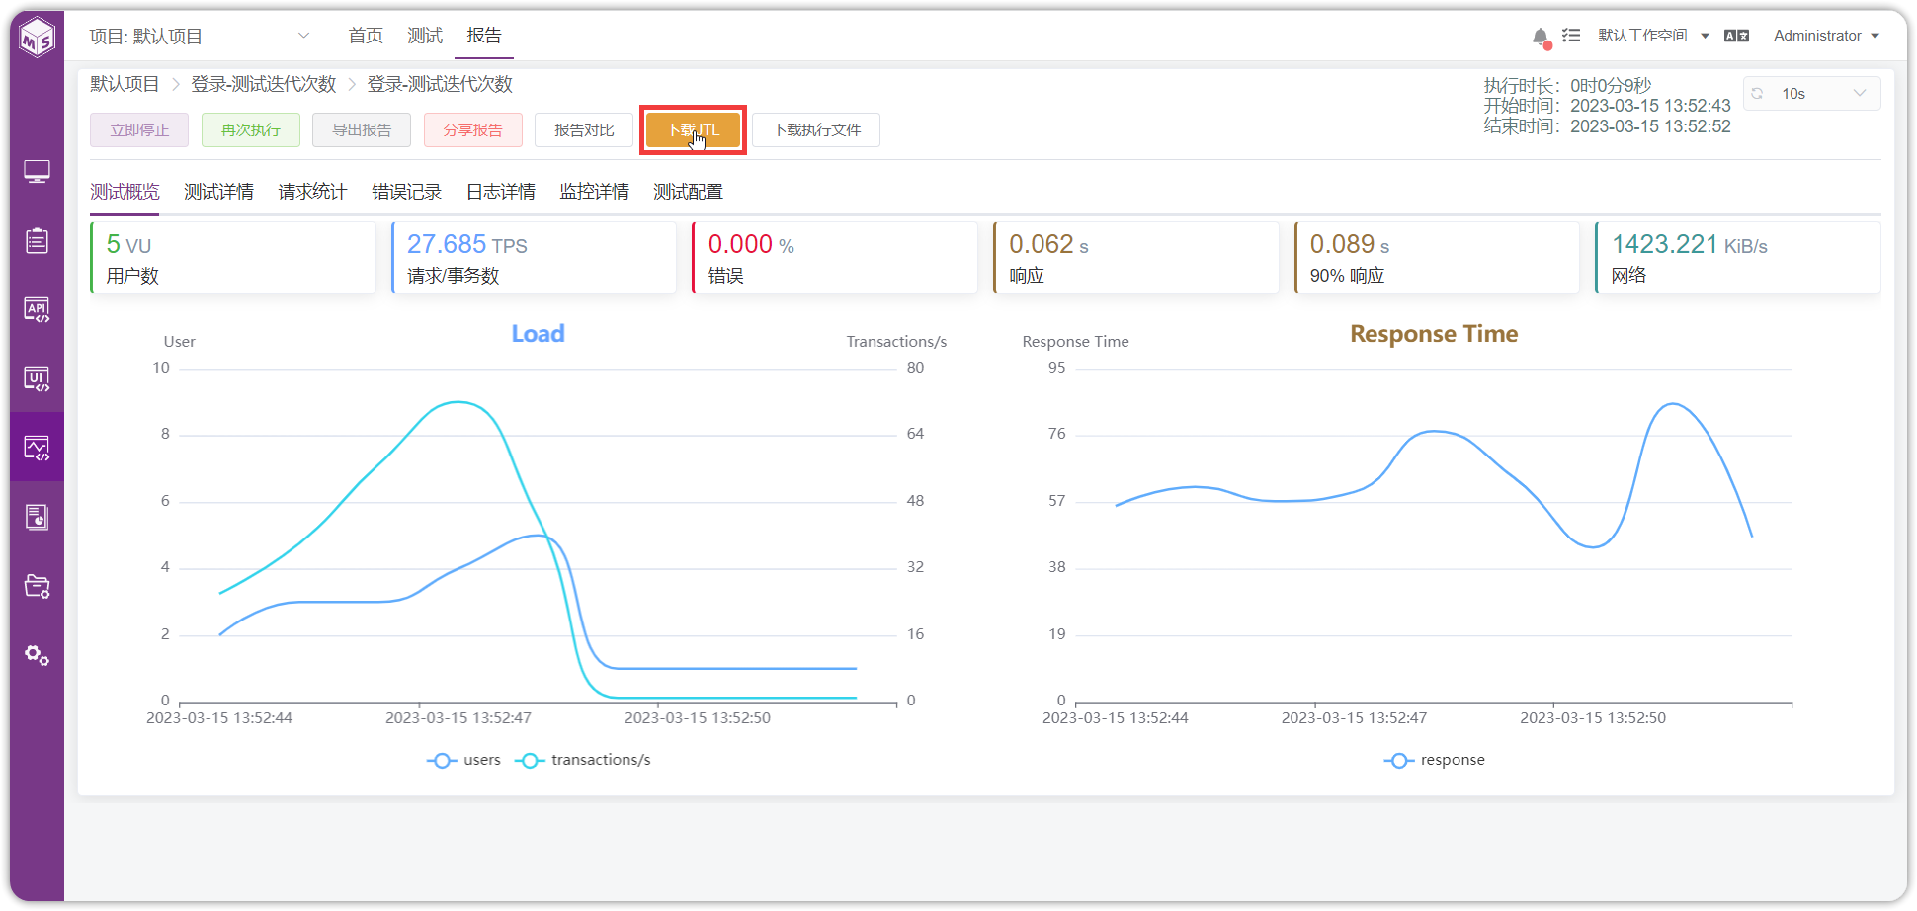Click the 分享报告 button

[x=473, y=130]
